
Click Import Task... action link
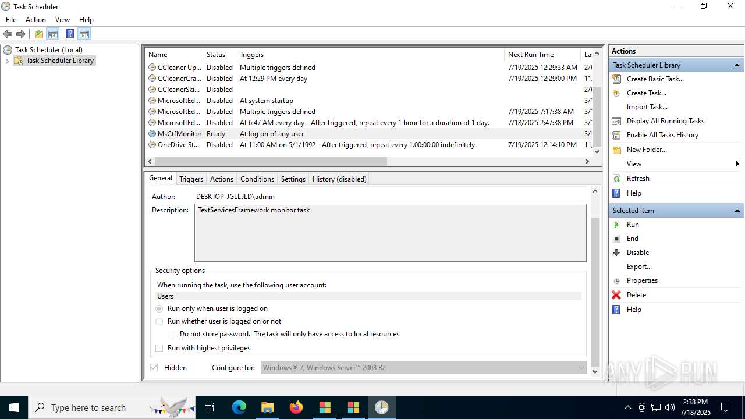coord(647,107)
